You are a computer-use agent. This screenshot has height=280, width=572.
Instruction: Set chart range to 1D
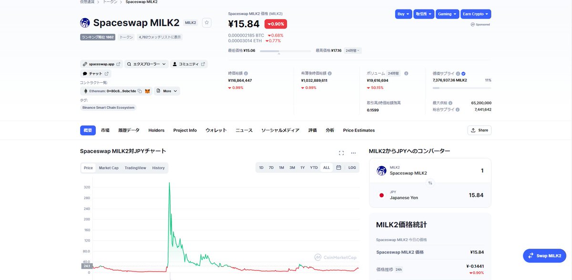tap(261, 168)
